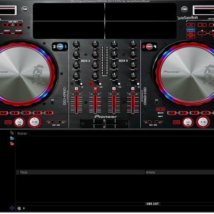Tap the right deck TAP button
Screen dimensions: 214x214
point(184,9)
